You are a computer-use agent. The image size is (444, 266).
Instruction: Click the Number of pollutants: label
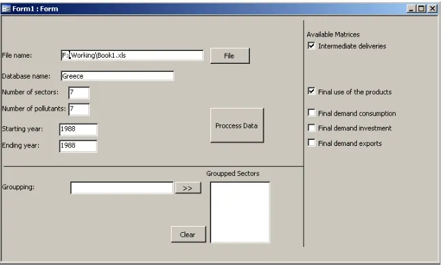click(34, 109)
